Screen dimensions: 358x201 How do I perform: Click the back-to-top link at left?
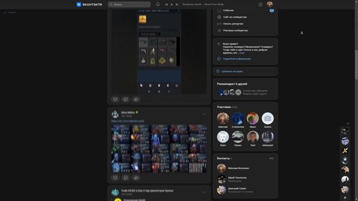(10, 12)
